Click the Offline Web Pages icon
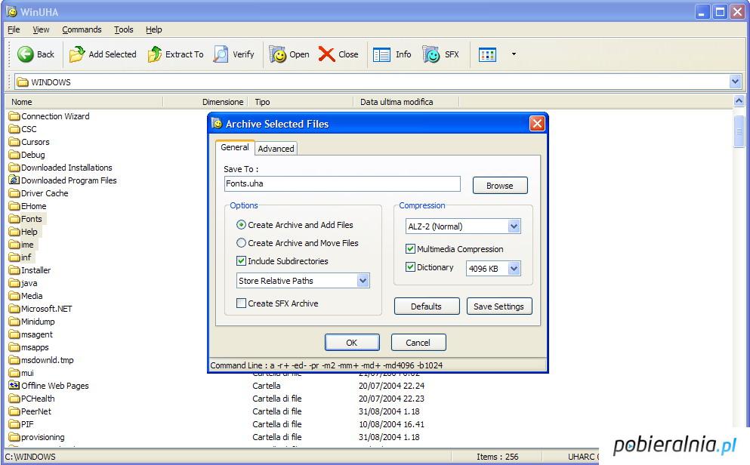This screenshot has height=465, width=750. [x=14, y=385]
